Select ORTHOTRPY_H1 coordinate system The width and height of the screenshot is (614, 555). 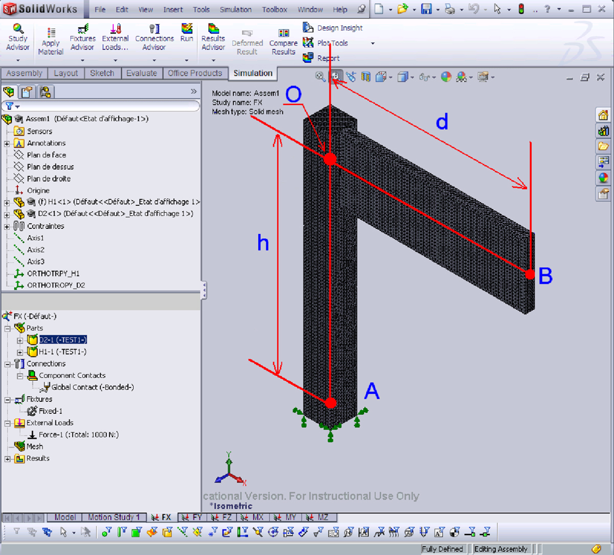pos(47,273)
